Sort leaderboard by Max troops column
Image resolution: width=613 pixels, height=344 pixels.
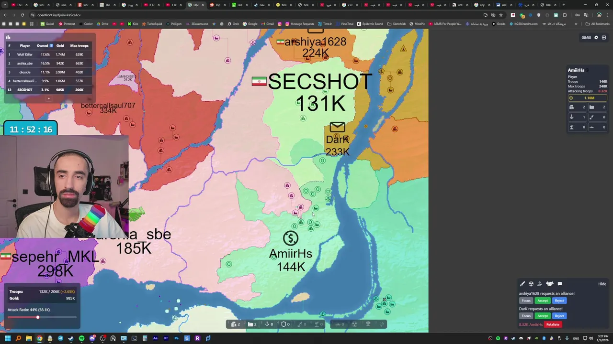tap(79, 45)
